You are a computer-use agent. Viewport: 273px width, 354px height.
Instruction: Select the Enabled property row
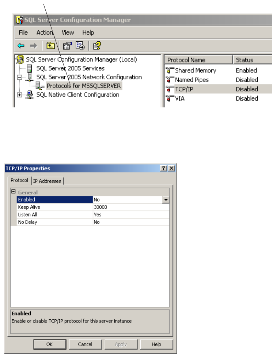93,200
